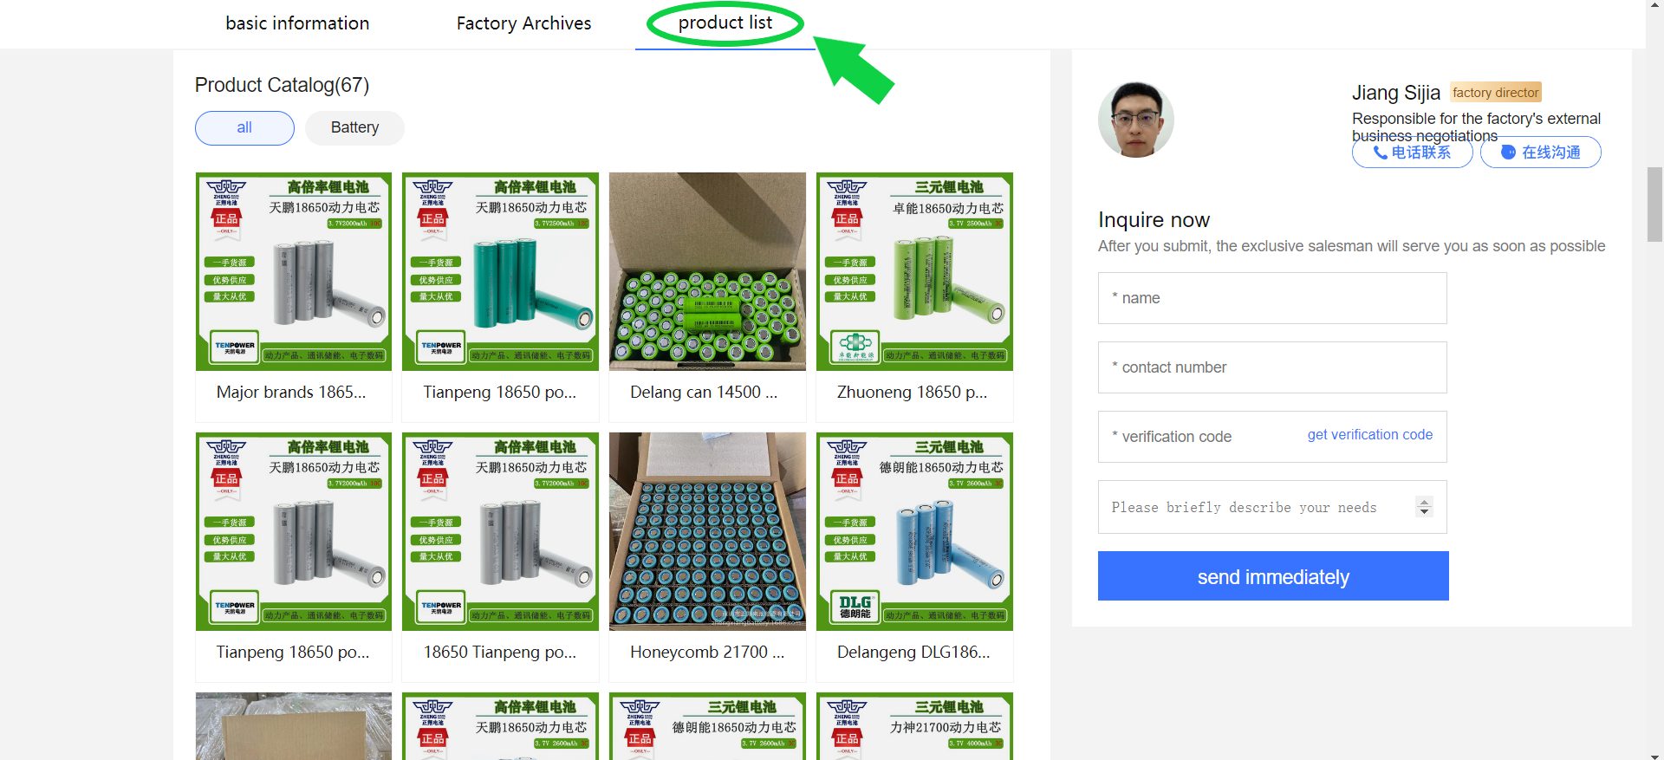Click the needs textarea down arrow
1664x760 pixels.
pos(1424,512)
